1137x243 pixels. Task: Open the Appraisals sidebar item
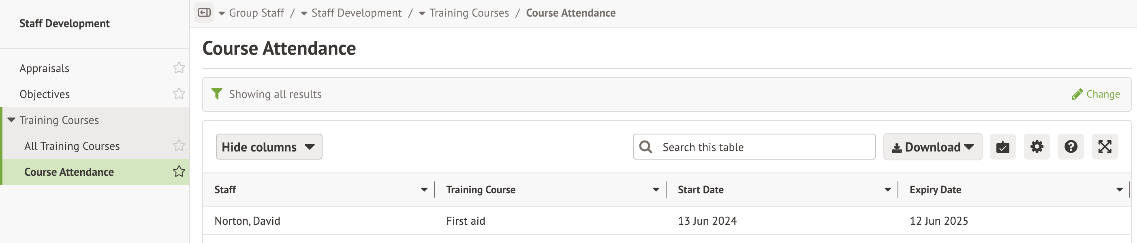(x=44, y=68)
